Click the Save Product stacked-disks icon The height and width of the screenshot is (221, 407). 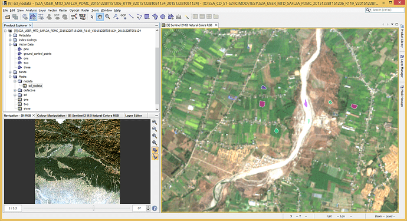coord(15,17)
